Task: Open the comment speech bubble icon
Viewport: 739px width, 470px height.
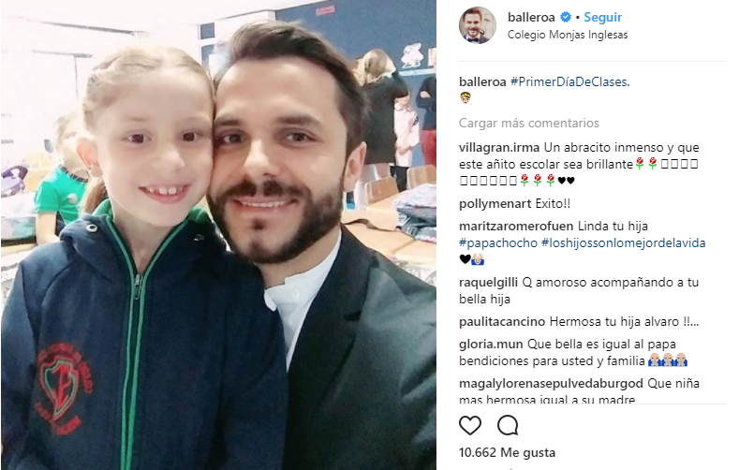Action: (x=508, y=425)
